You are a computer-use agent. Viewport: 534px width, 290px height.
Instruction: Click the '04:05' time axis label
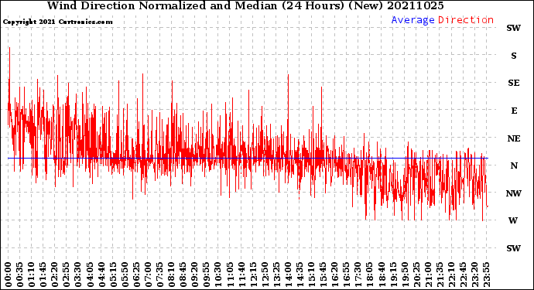tap(90, 275)
